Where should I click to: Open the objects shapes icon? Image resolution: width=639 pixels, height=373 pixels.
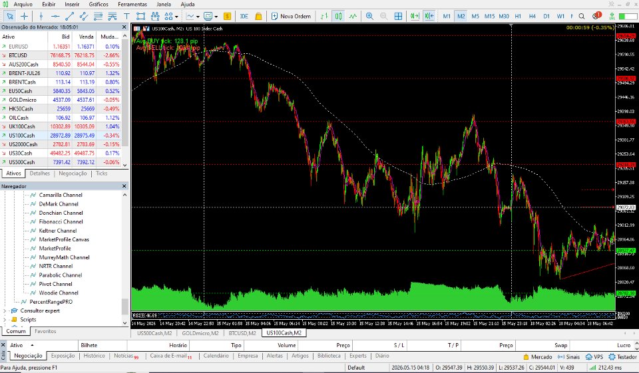click(x=168, y=16)
